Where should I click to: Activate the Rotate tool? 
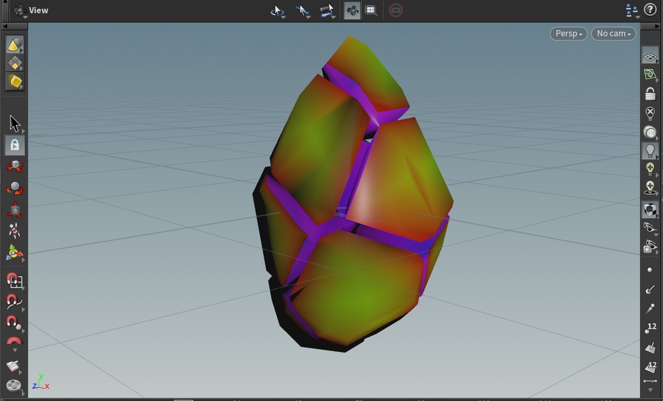coord(14,188)
